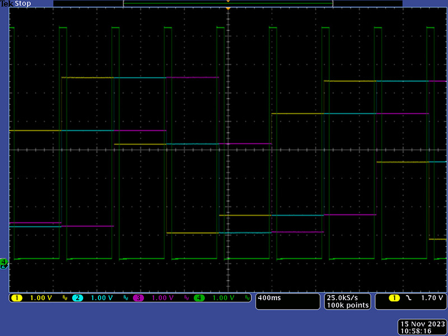Click the 100k points record length readout
This screenshot has height=336, width=448.
tap(347, 305)
